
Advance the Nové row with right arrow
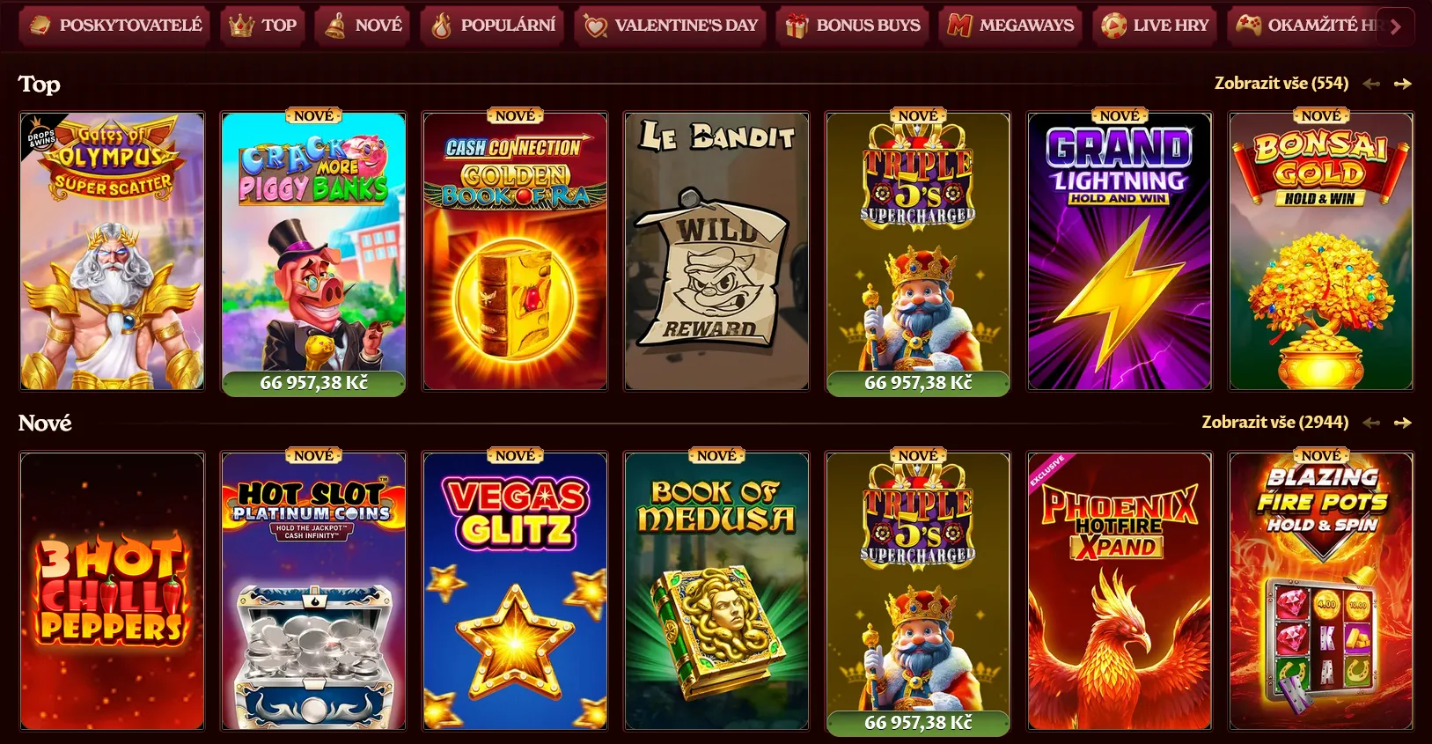[x=1403, y=423]
